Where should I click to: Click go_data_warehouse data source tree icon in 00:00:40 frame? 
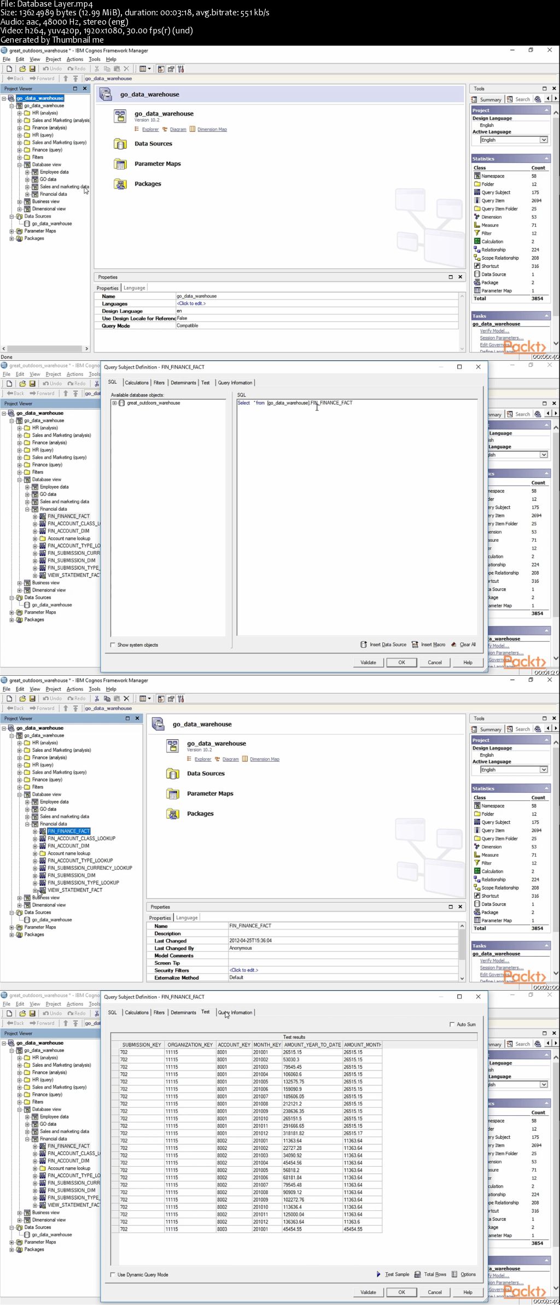click(27, 224)
